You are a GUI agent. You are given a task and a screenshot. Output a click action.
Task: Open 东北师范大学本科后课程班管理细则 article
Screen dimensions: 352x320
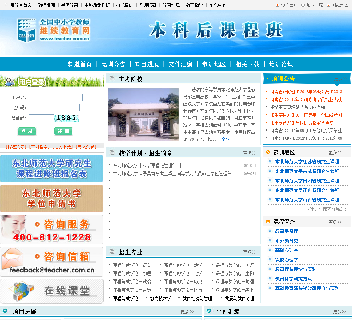(147, 165)
